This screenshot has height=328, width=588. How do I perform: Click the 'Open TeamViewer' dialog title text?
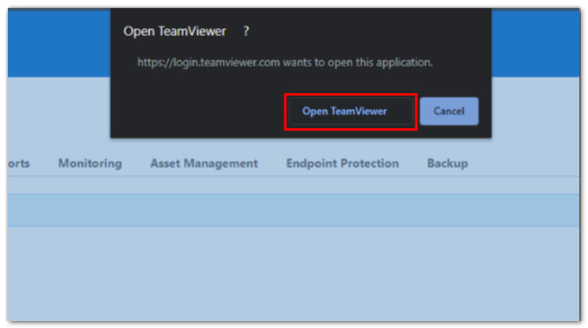pos(174,31)
